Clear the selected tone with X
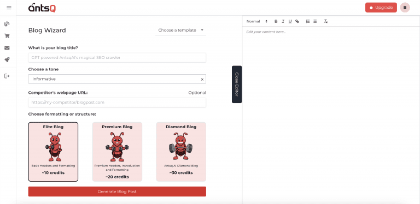Image resolution: width=420 pixels, height=204 pixels. coord(202,79)
